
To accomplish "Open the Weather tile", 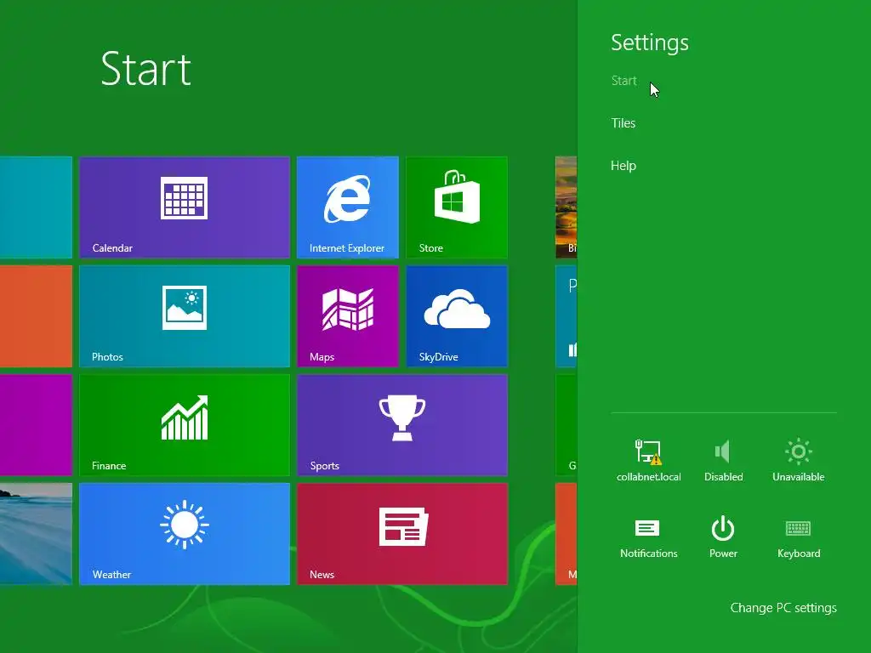I will 185,534.
